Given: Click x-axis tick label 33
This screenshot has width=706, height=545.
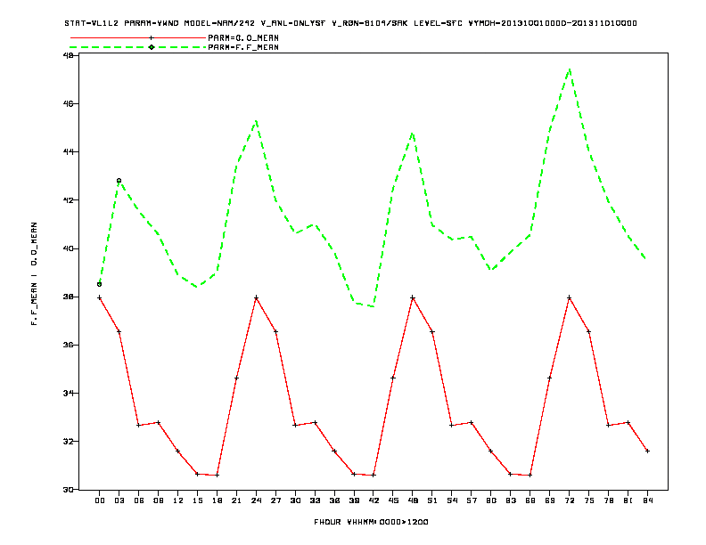Looking at the screenshot, I should tap(315, 500).
